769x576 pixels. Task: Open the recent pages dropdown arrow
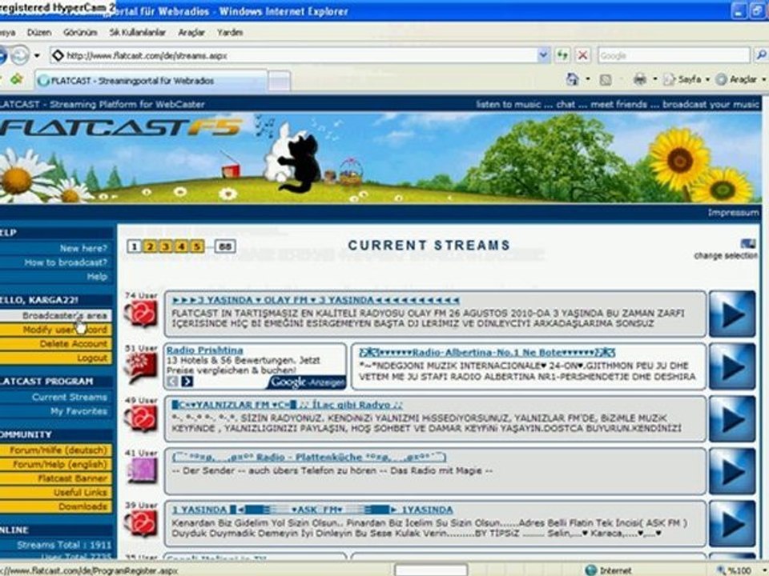tap(37, 56)
